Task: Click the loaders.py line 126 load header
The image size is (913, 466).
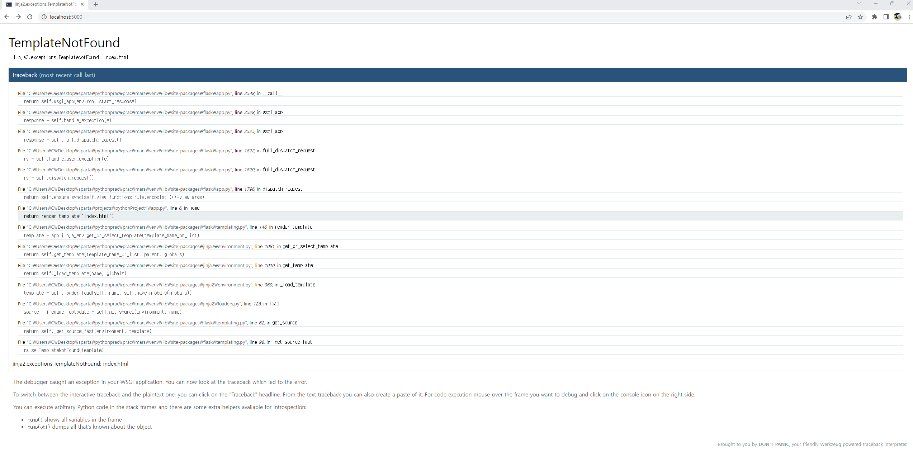Action: coord(148,304)
